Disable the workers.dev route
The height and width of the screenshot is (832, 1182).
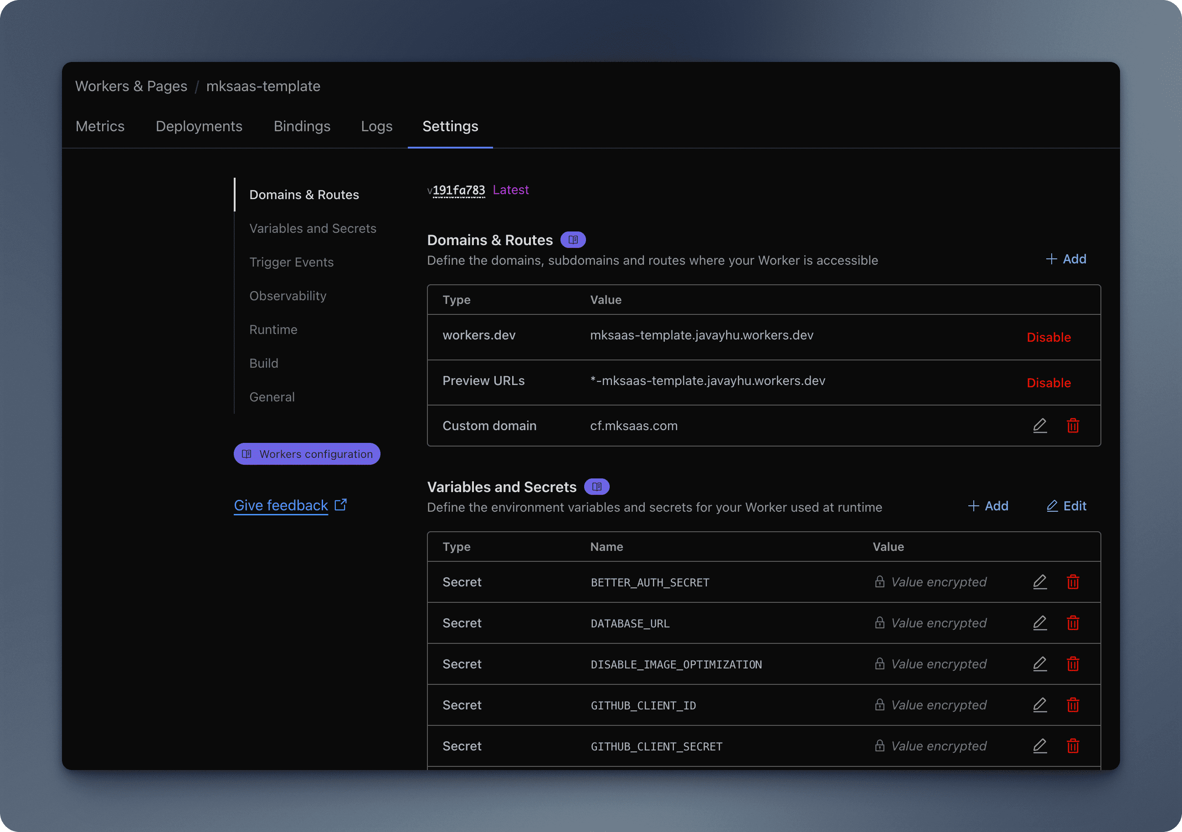pos(1048,337)
